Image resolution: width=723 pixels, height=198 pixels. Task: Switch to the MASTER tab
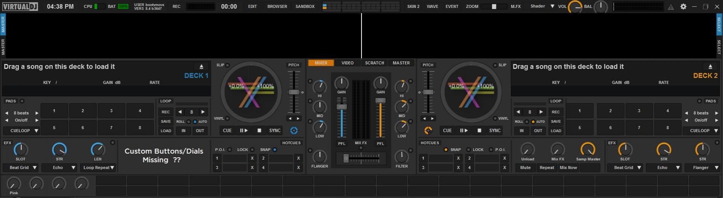(401, 63)
